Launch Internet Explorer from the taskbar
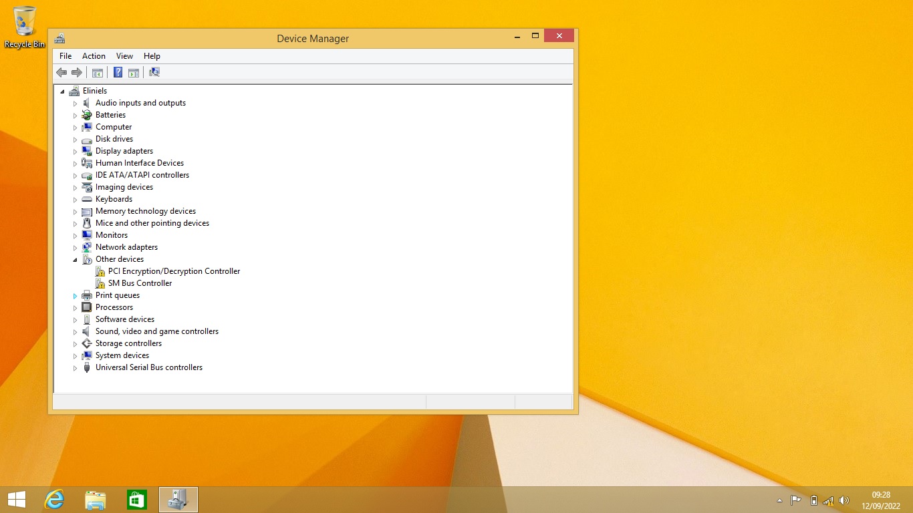 click(54, 500)
